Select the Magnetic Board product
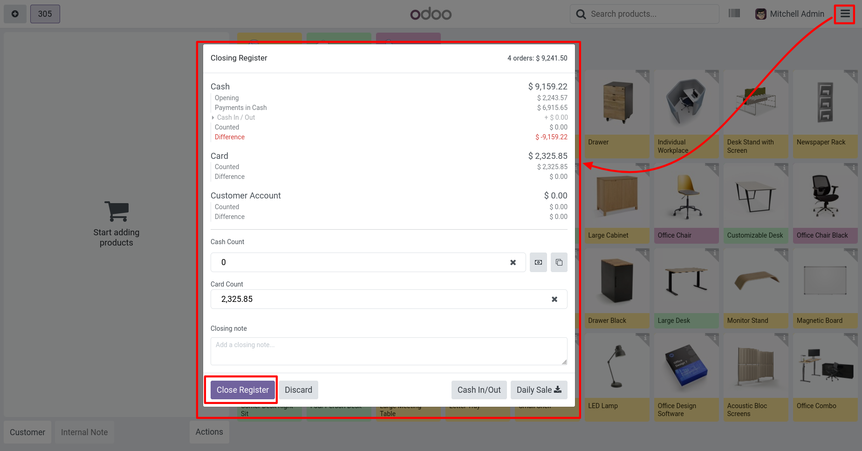 coord(825,288)
